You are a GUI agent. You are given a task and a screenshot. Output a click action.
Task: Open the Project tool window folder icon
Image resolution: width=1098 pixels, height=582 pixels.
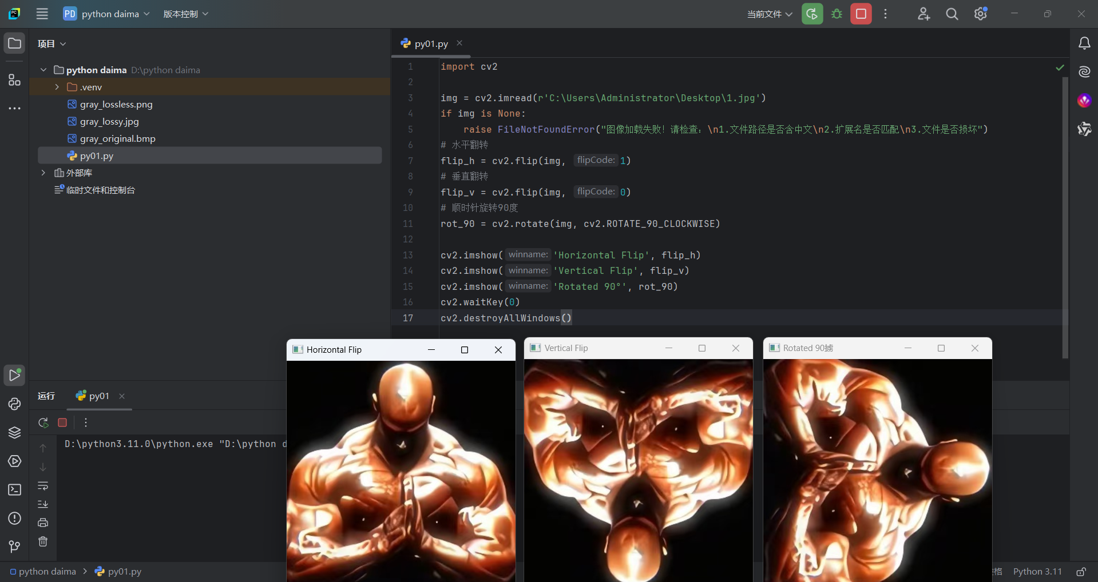tap(14, 43)
